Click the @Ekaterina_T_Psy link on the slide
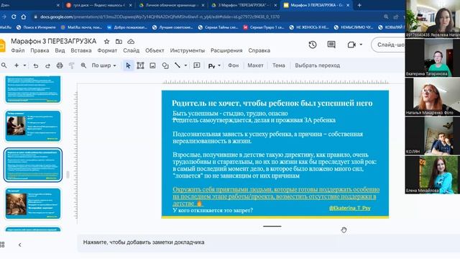Image resolution: width=460 pixels, height=259 pixels. [x=350, y=208]
